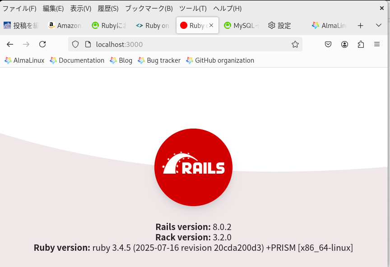
Task: Switch to the Ruby on tab
Action: 153,25
